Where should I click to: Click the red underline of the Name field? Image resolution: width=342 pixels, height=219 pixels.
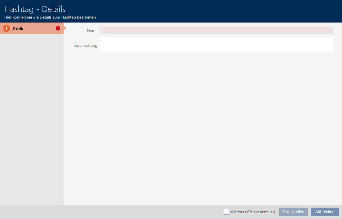point(217,34)
